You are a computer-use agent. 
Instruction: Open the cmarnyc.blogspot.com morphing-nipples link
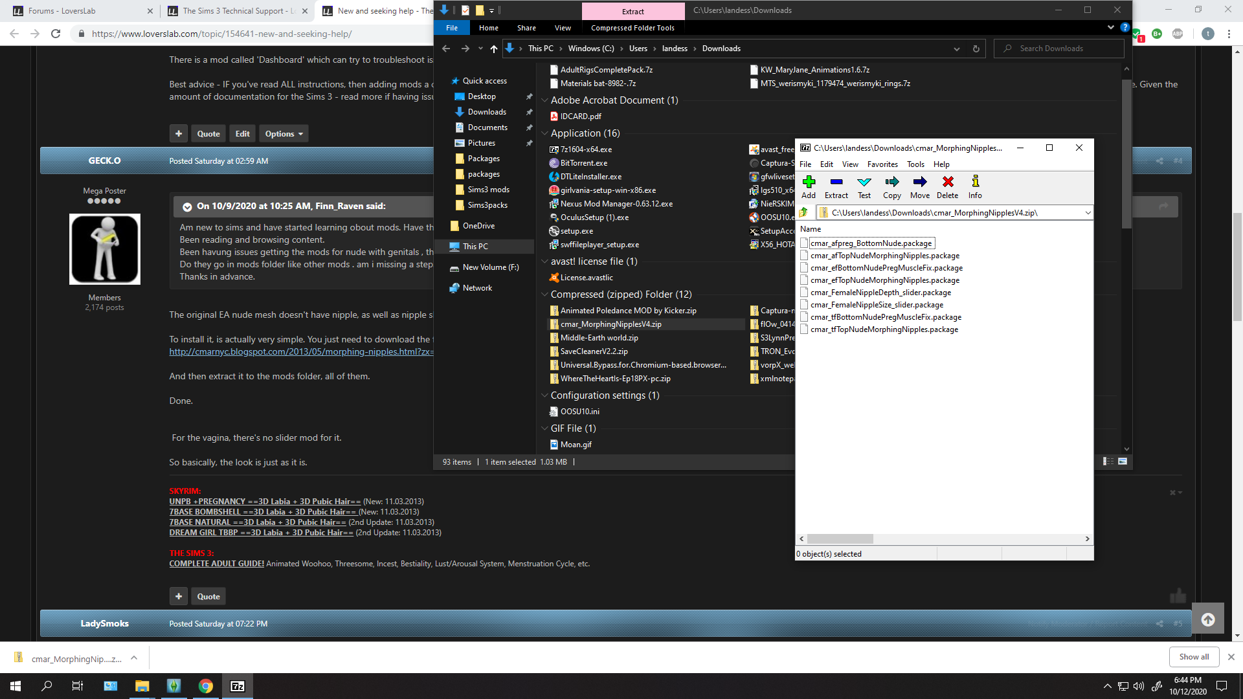pos(301,351)
